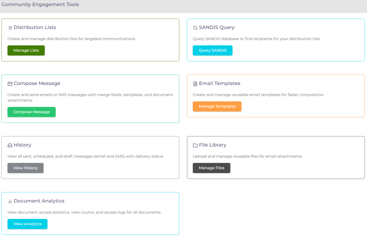367x238 pixels.
Task: Click the Compose Message card heading
Action: click(37, 83)
